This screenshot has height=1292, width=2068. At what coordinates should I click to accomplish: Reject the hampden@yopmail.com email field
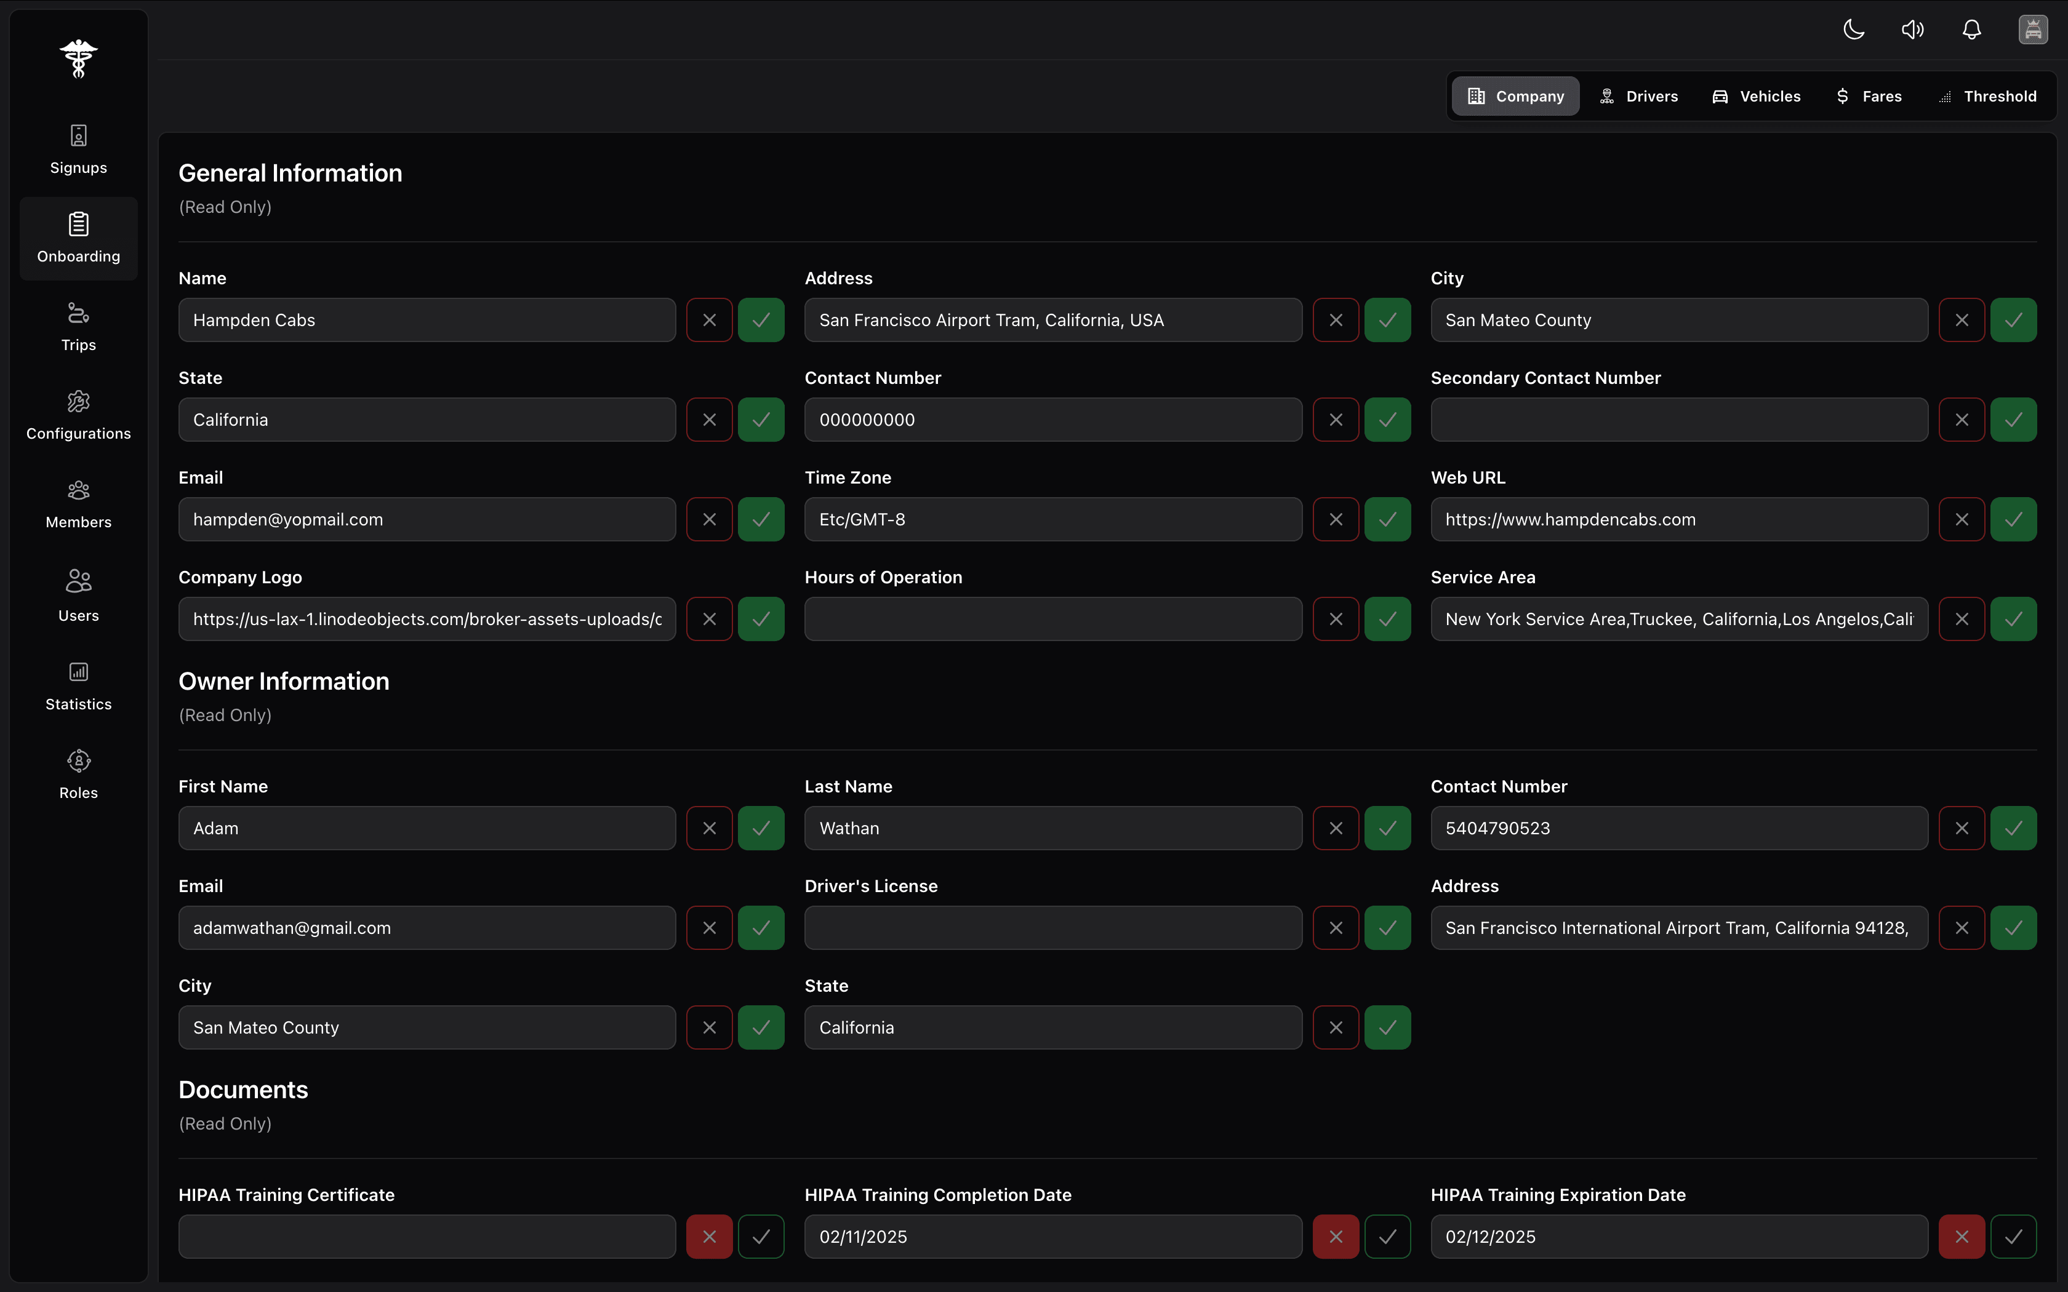pos(708,519)
